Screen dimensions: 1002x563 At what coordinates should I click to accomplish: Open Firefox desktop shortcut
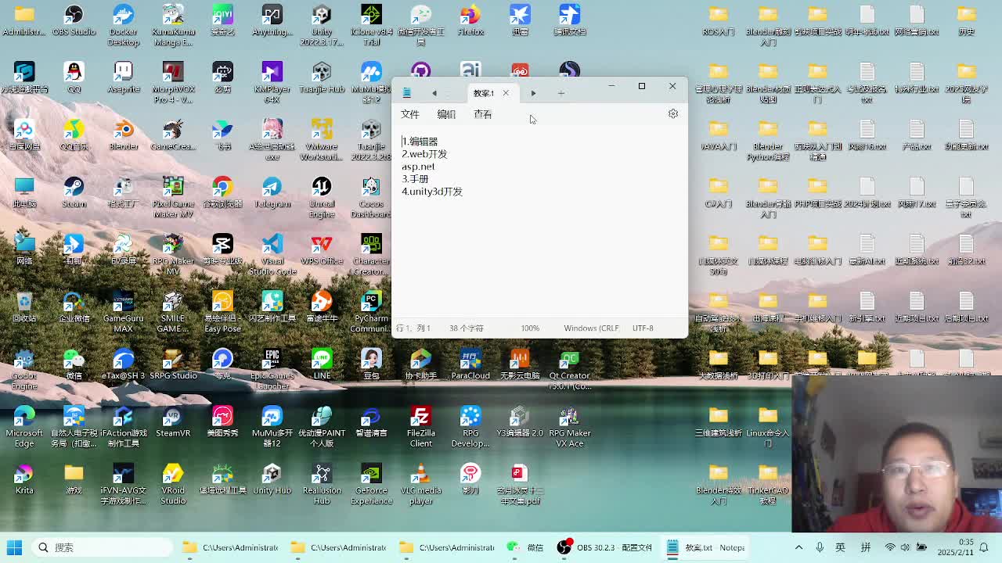click(x=470, y=21)
